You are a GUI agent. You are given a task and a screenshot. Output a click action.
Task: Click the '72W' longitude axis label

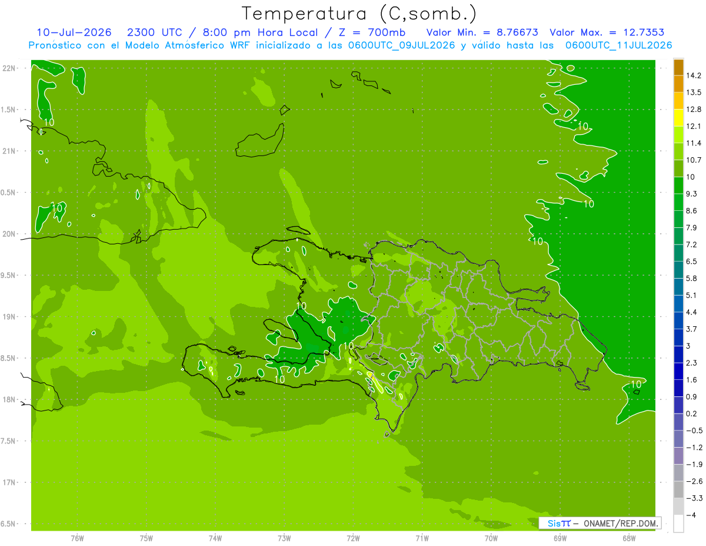coord(353,538)
